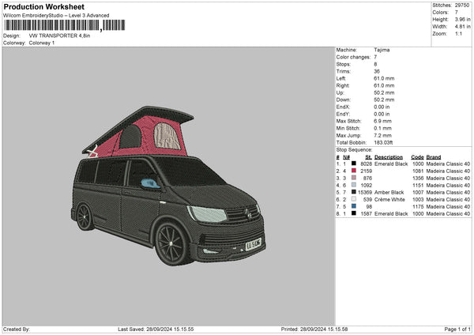Click the 'St.' column header
Image resolution: width=474 pixels, height=335 pixels.
(x=368, y=157)
